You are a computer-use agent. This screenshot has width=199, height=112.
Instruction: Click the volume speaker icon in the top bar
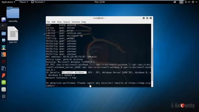[x=189, y=2]
